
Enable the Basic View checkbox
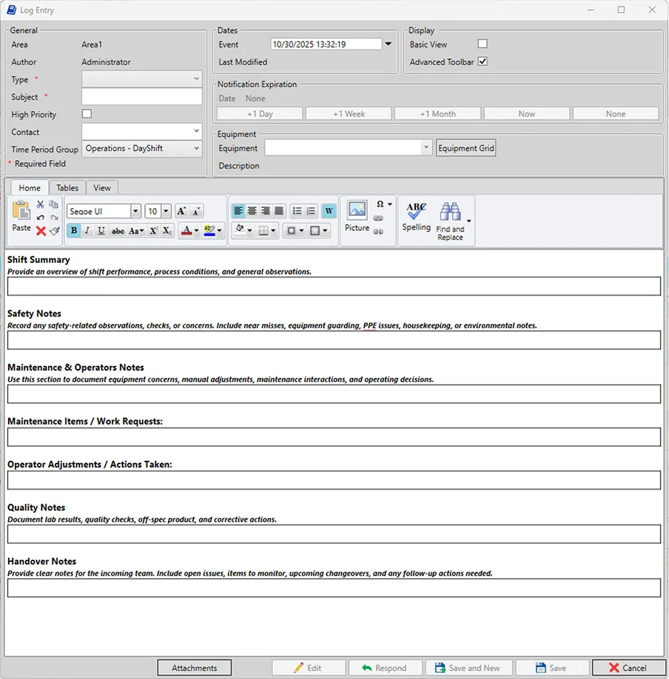[482, 43]
